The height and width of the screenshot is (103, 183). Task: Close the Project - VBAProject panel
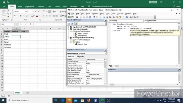105,20
